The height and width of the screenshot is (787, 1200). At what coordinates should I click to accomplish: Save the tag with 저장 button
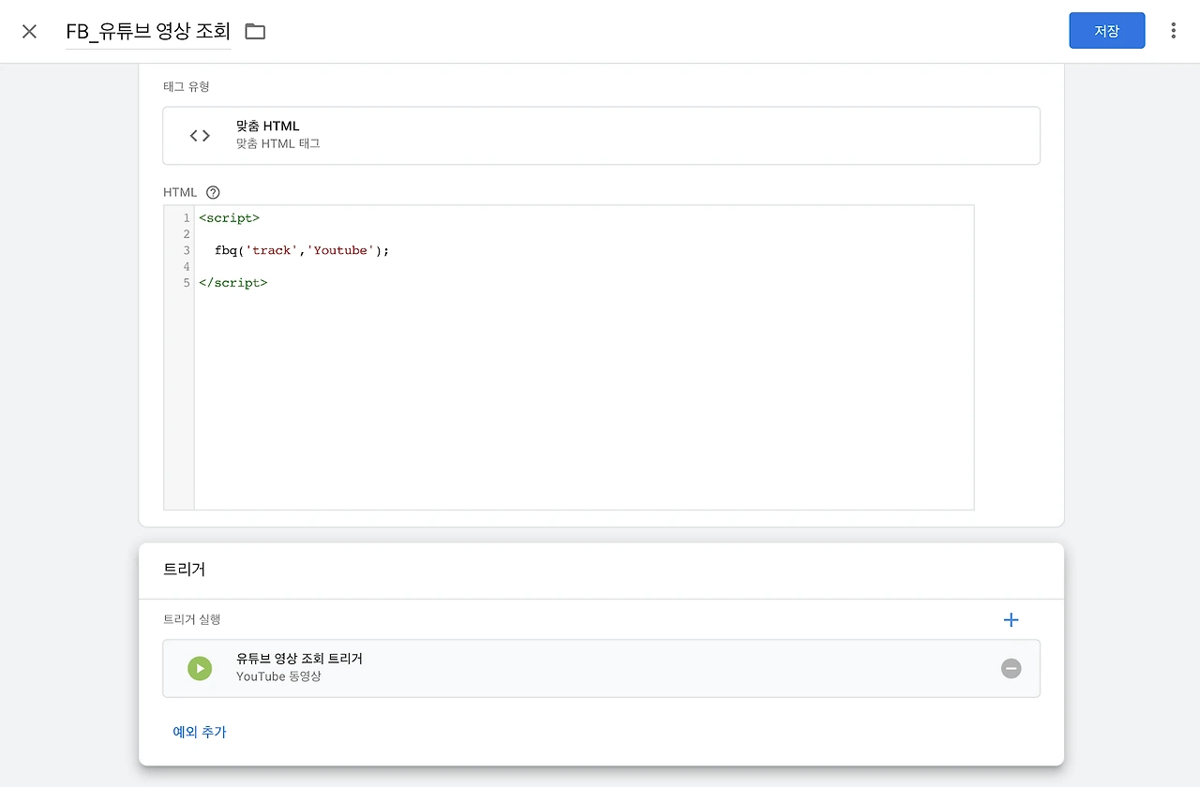point(1106,31)
